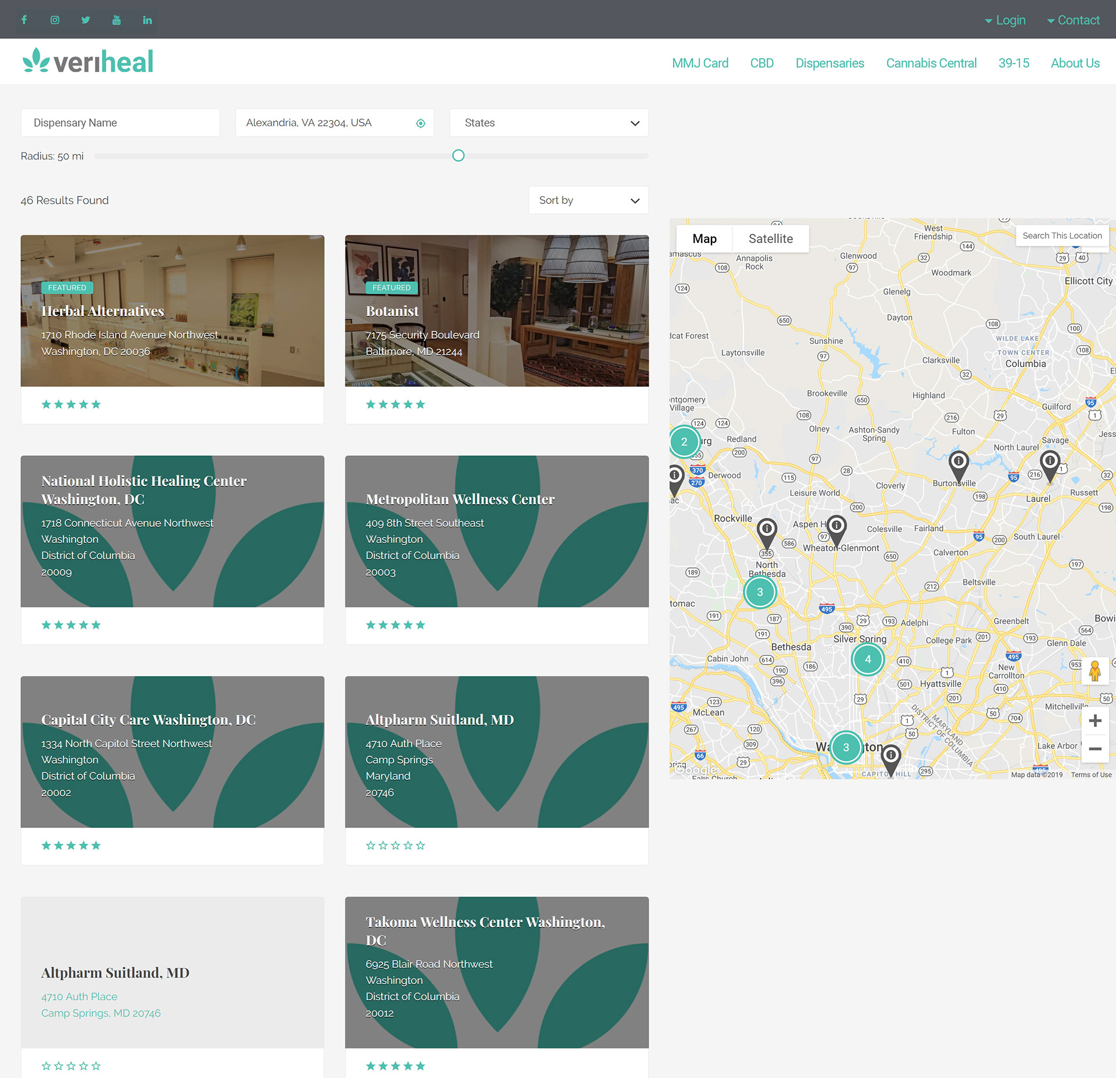Click the map pin near Rockville
Image resolution: width=1116 pixels, height=1078 pixels.
767,533
